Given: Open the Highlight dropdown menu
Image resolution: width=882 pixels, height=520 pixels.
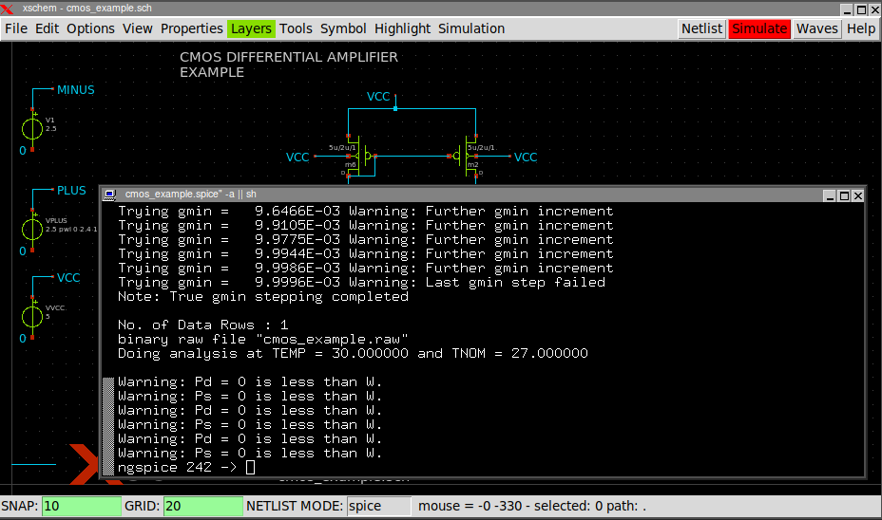Looking at the screenshot, I should tap(402, 28).
